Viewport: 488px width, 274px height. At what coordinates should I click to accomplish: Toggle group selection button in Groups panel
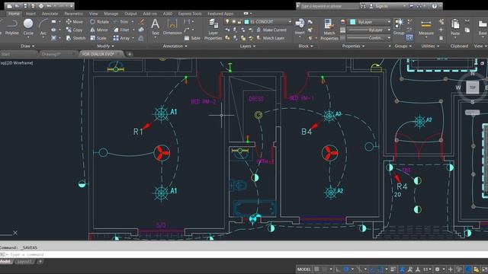(x=409, y=38)
